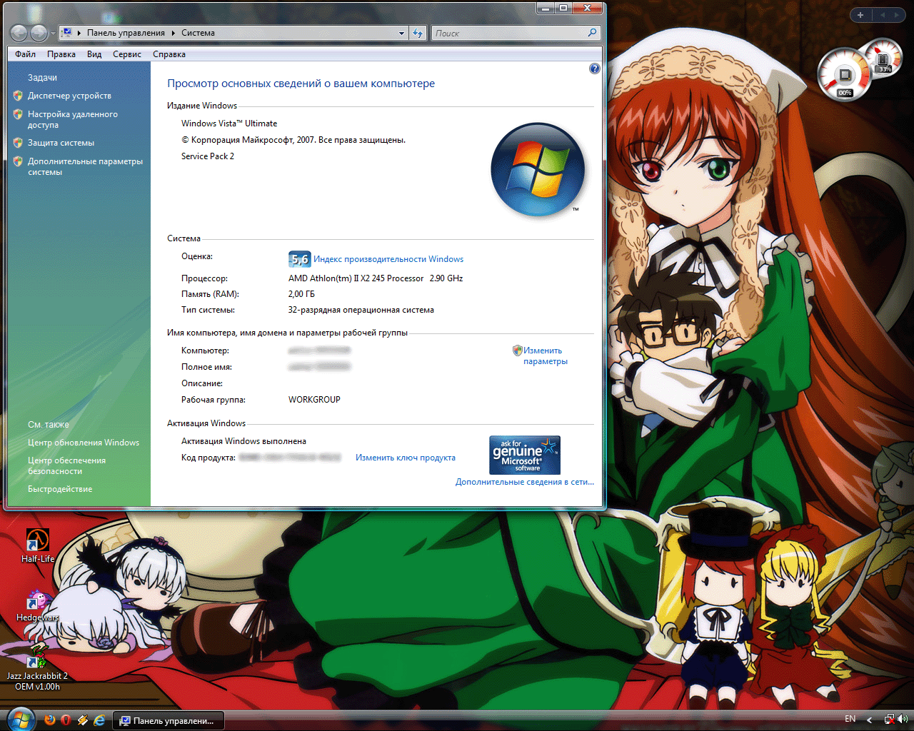Click the search magnifier icon
The width and height of the screenshot is (914, 731).
[x=592, y=33]
